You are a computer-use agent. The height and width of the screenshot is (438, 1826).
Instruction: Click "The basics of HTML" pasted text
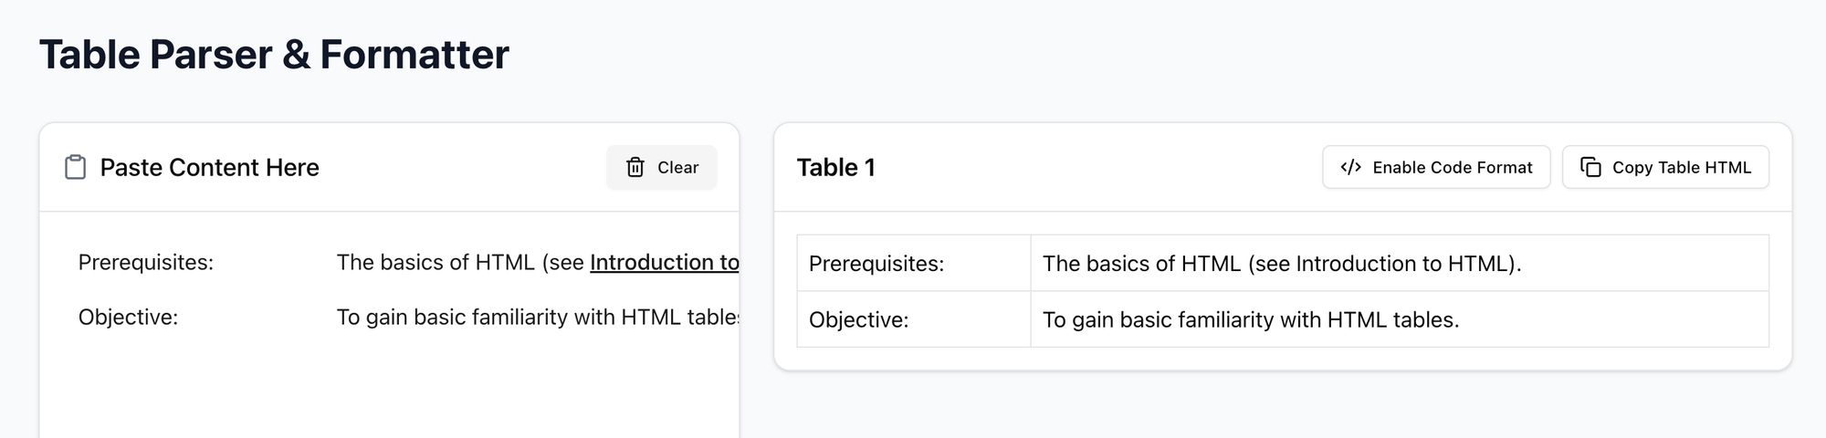(435, 263)
